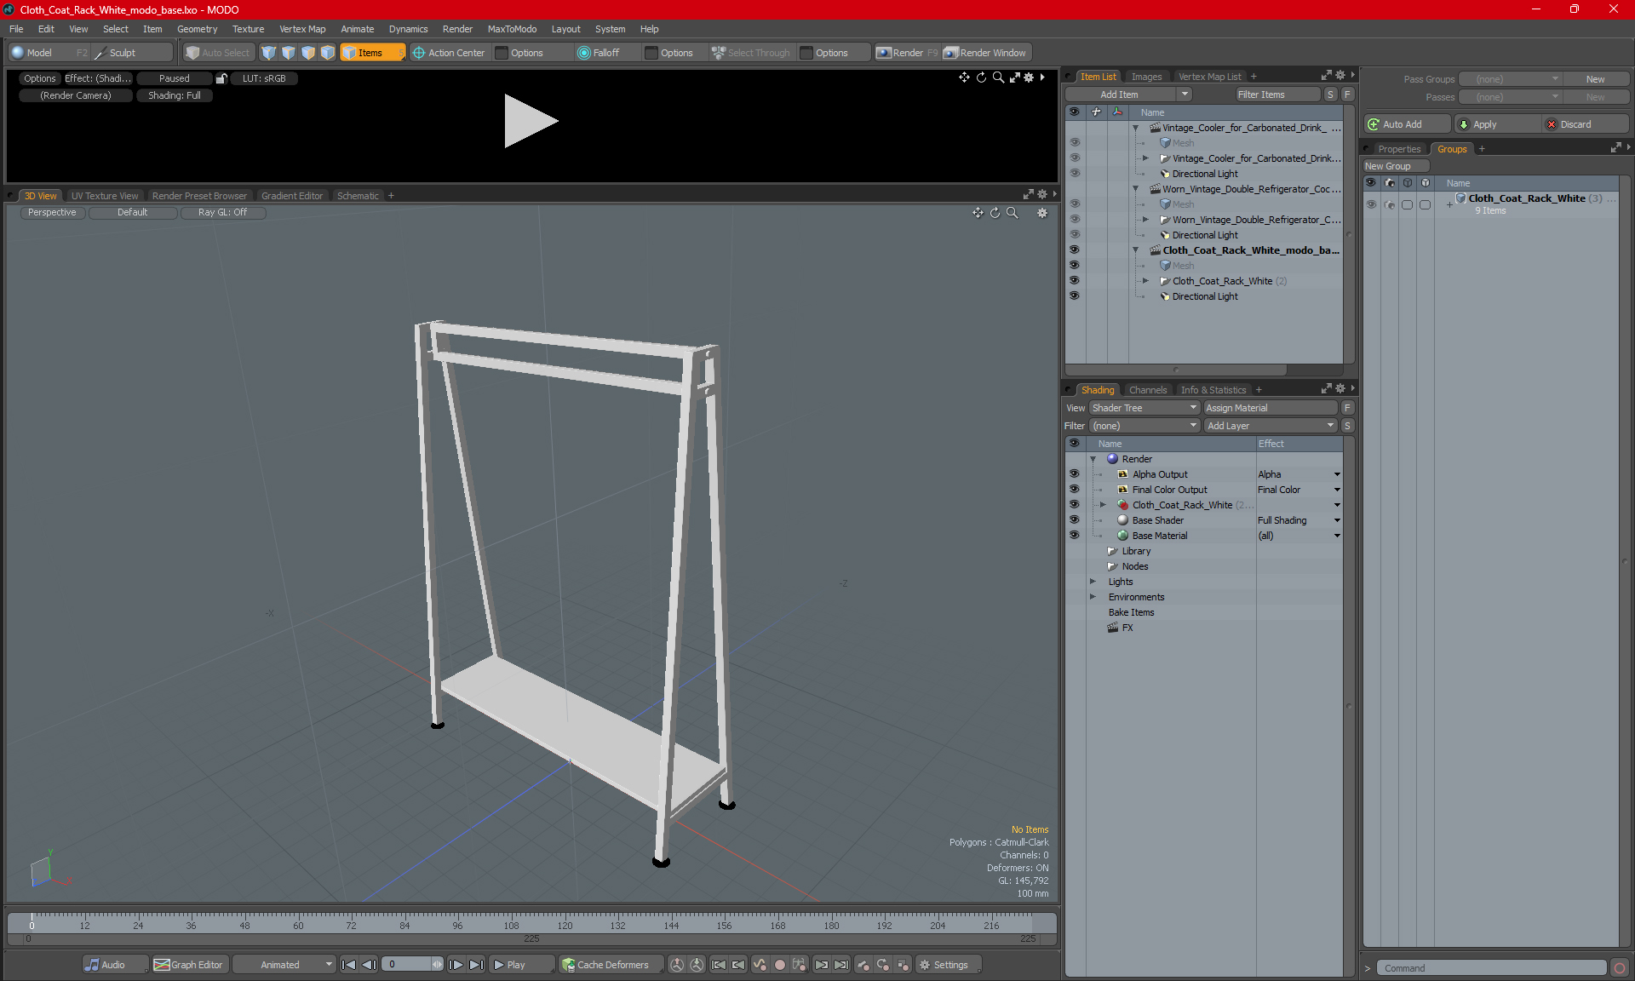
Task: Start the render preview play button
Action: tap(531, 121)
